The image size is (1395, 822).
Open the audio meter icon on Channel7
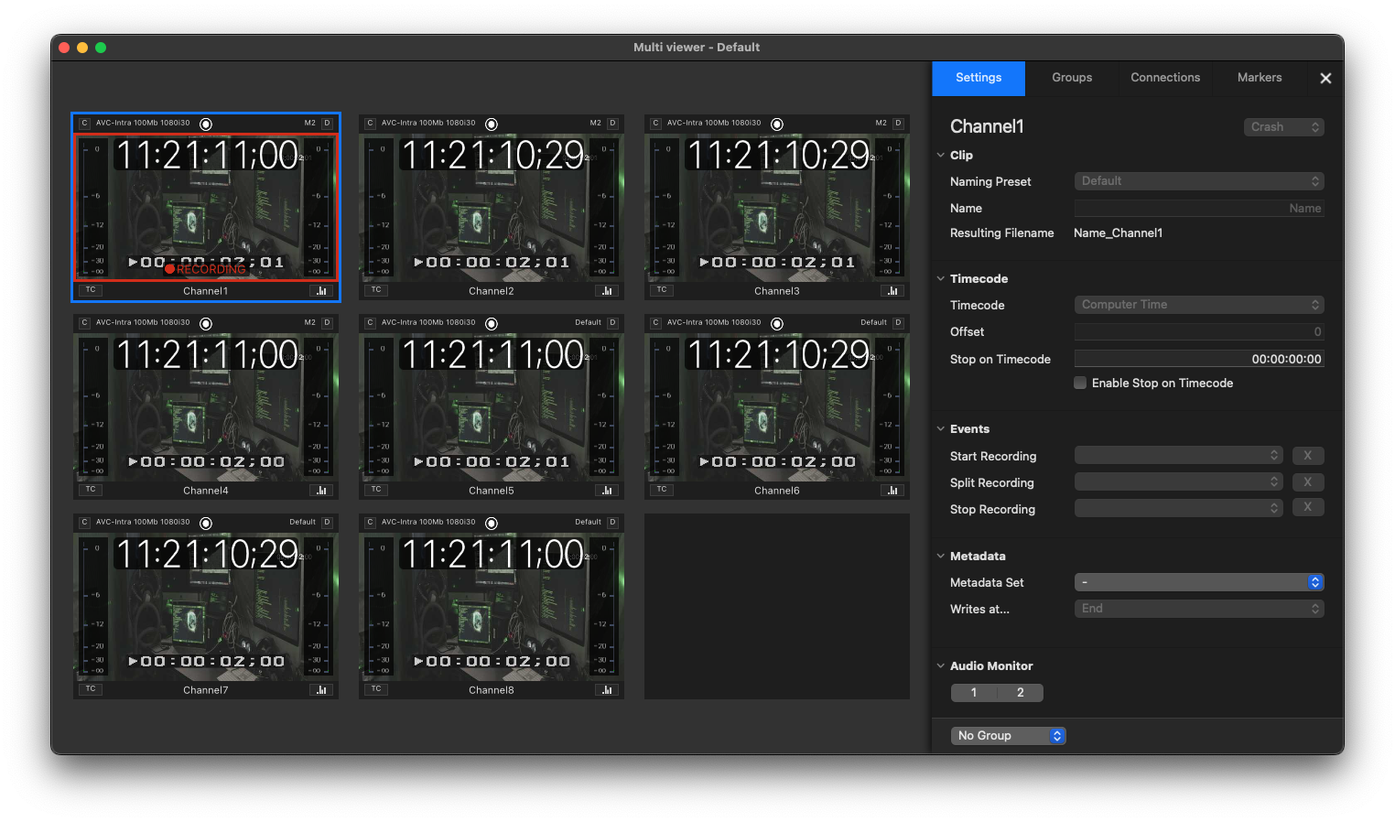click(321, 690)
